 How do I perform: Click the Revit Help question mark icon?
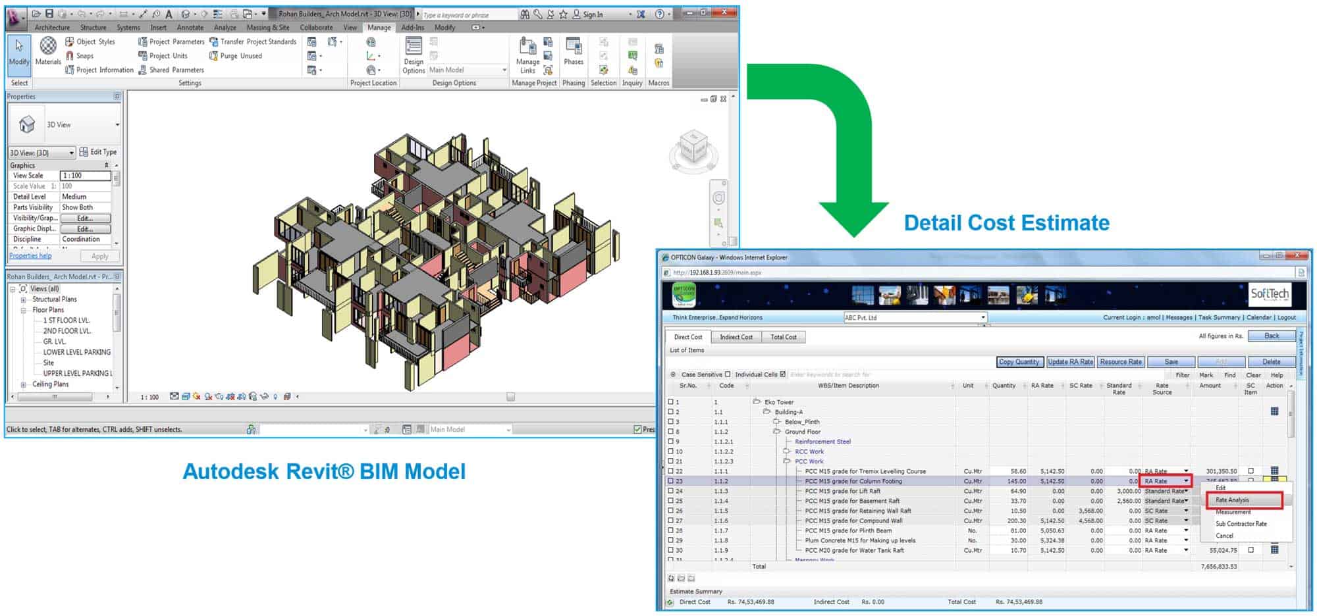tap(659, 14)
